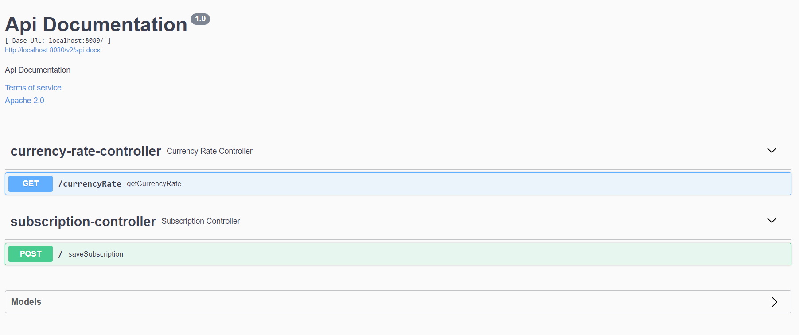The height and width of the screenshot is (335, 799).
Task: Open the api-docs URL link
Action: point(53,50)
